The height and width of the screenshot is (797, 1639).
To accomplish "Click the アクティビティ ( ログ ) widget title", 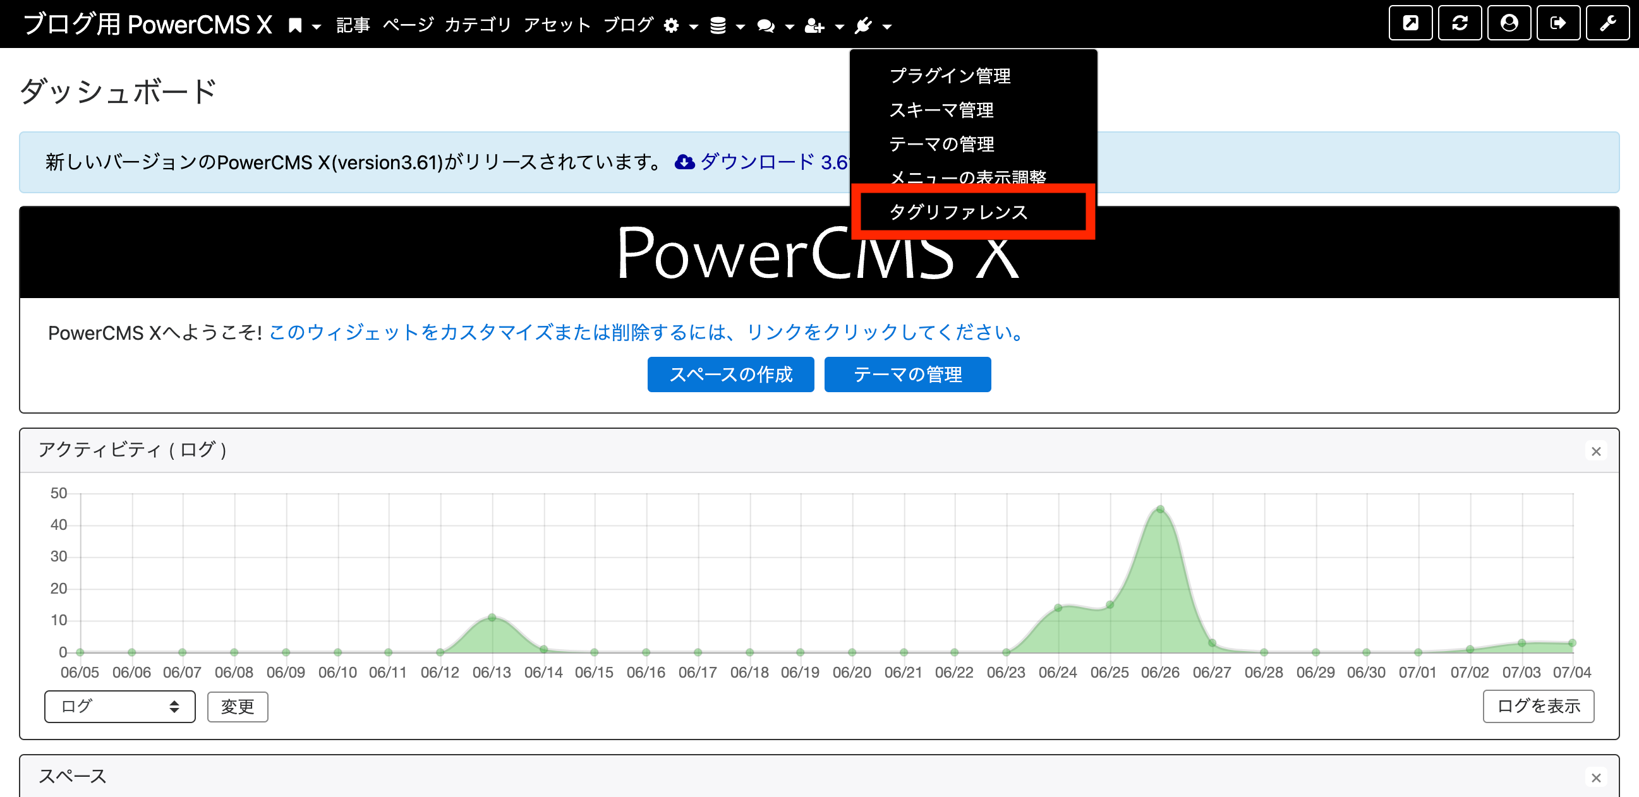I will coord(133,450).
